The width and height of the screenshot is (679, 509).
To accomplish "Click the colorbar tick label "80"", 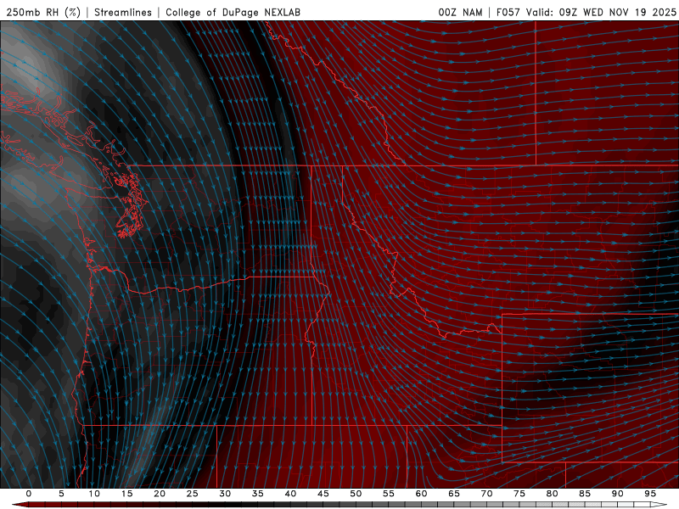I will (553, 494).
